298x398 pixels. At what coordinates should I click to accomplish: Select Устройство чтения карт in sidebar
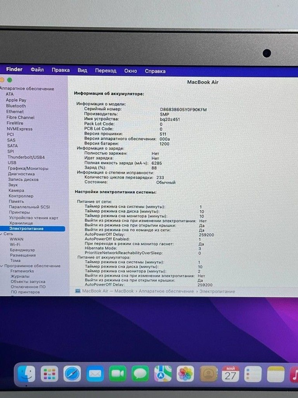[34, 218]
